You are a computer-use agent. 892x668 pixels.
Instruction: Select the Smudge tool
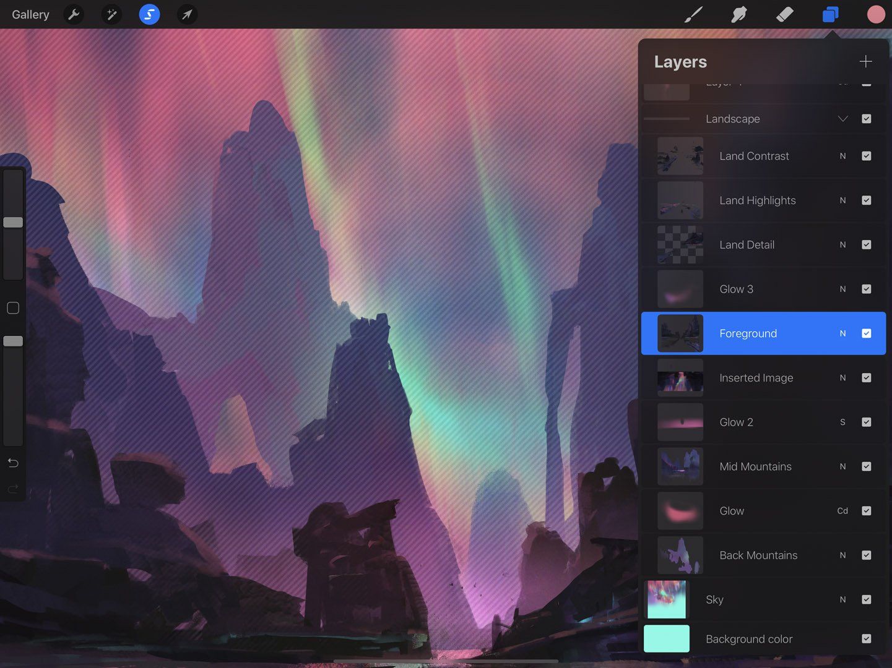tap(738, 14)
